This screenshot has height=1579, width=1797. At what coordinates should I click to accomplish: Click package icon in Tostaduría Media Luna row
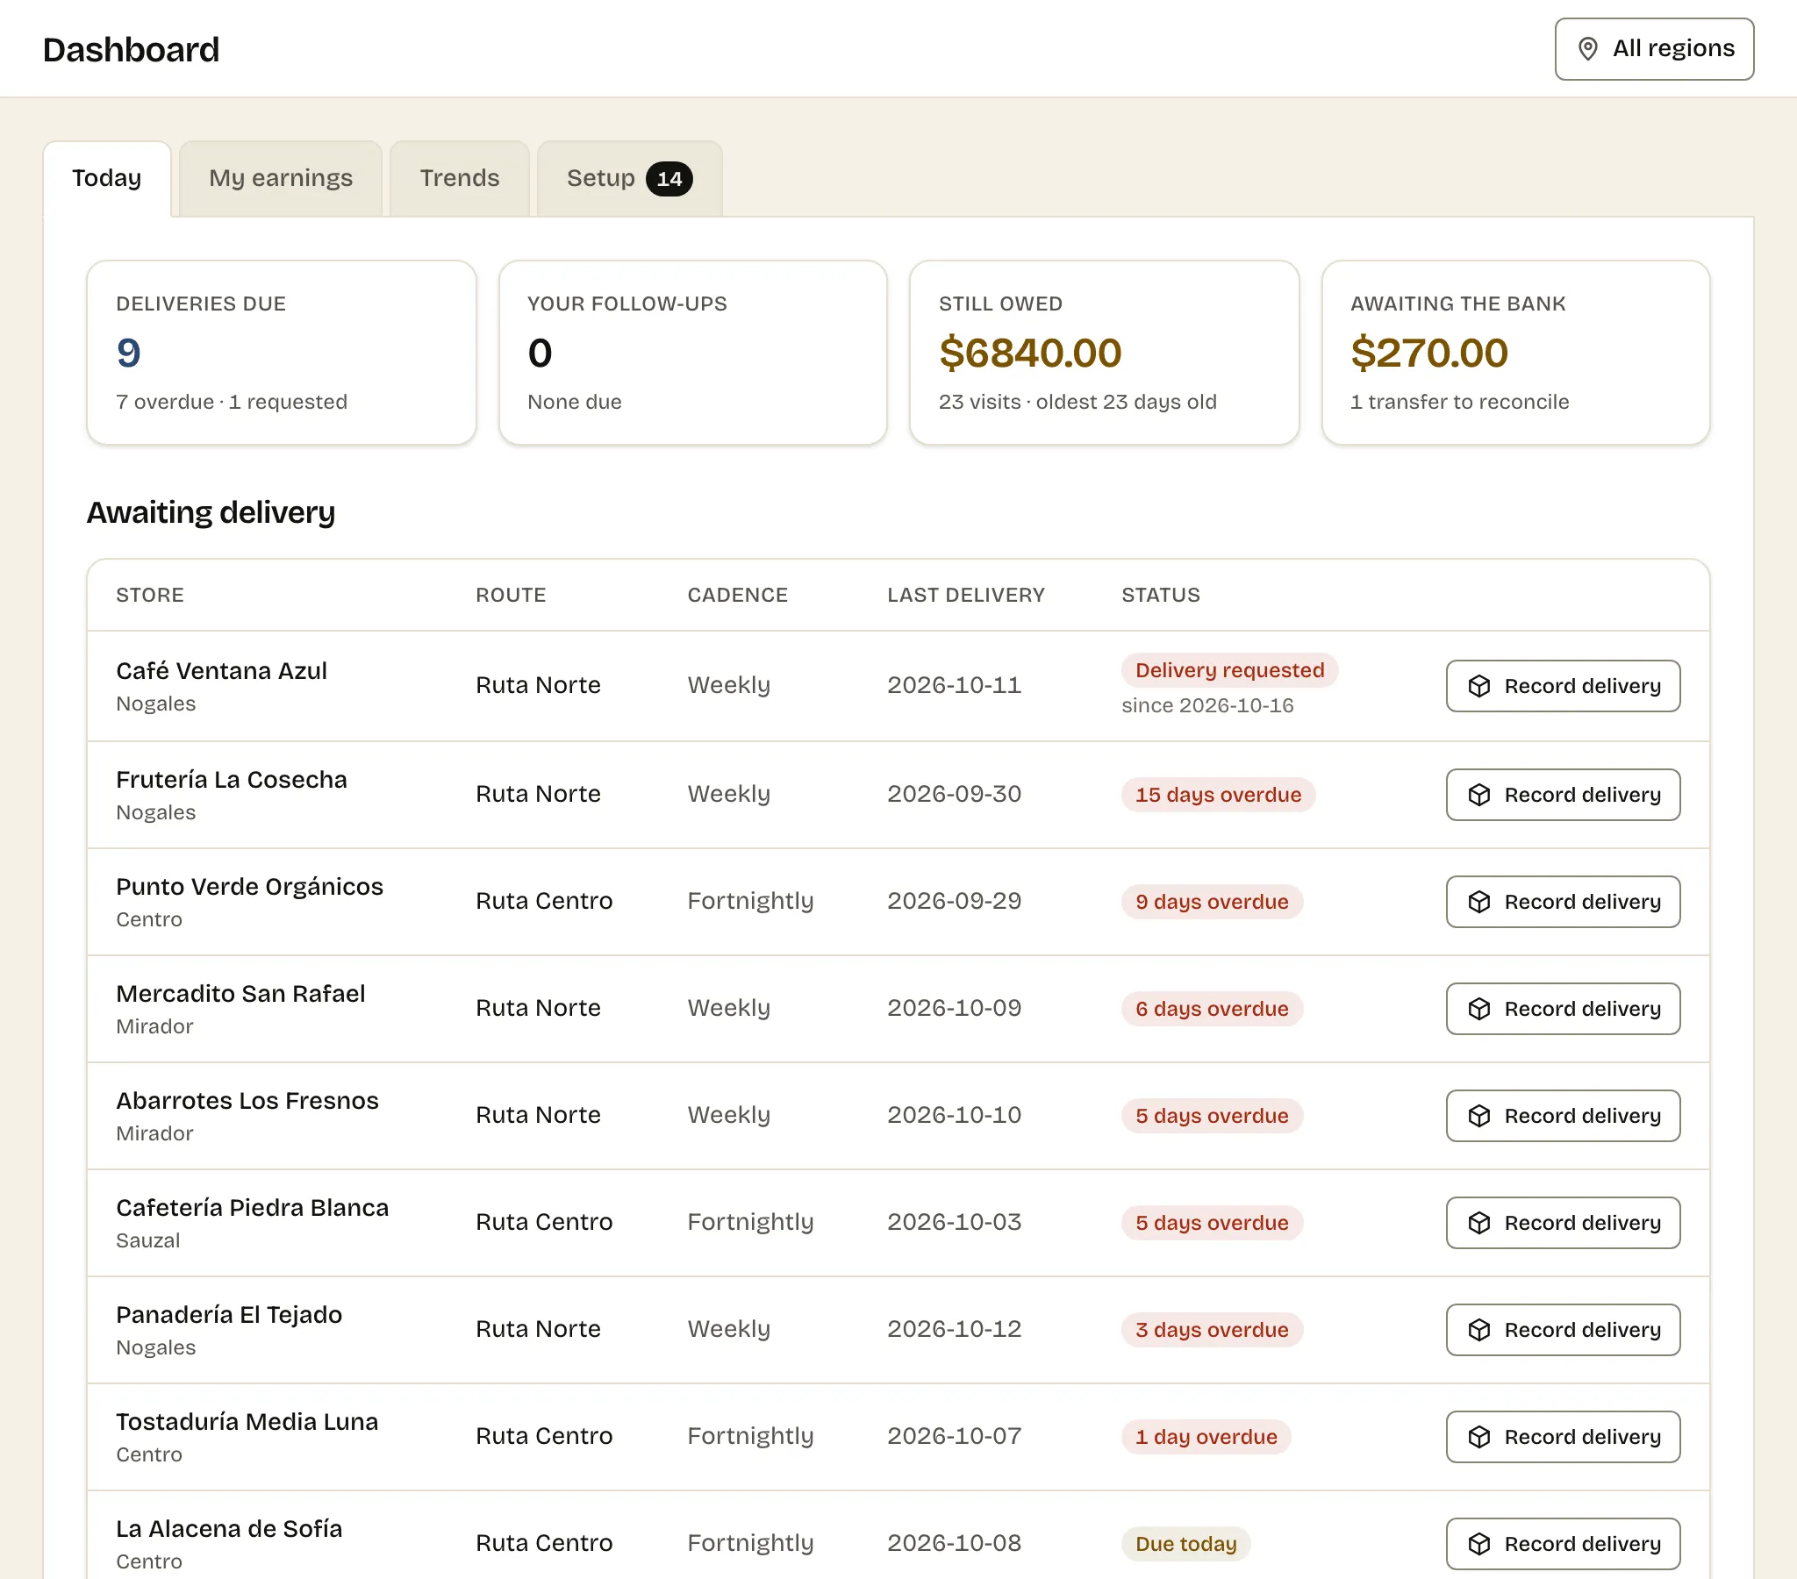point(1478,1438)
